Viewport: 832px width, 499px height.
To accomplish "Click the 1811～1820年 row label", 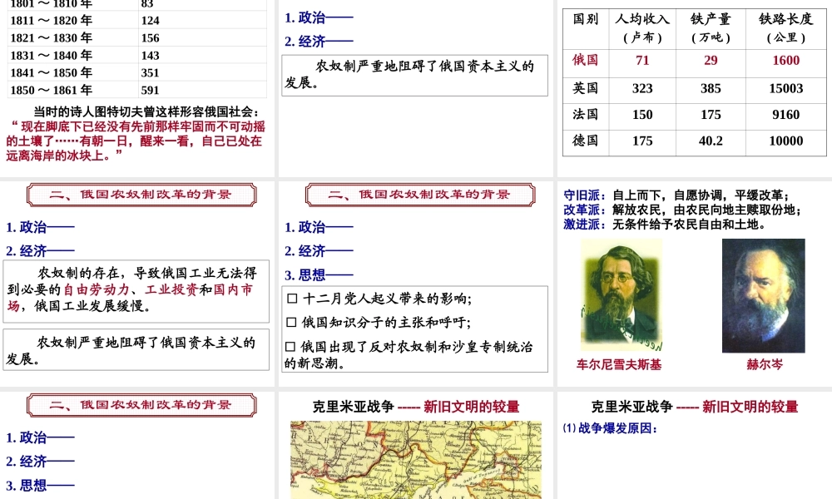I will click(52, 20).
